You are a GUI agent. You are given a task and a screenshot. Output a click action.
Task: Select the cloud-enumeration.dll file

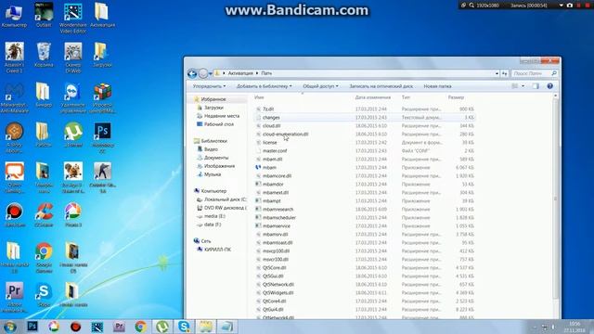point(285,134)
